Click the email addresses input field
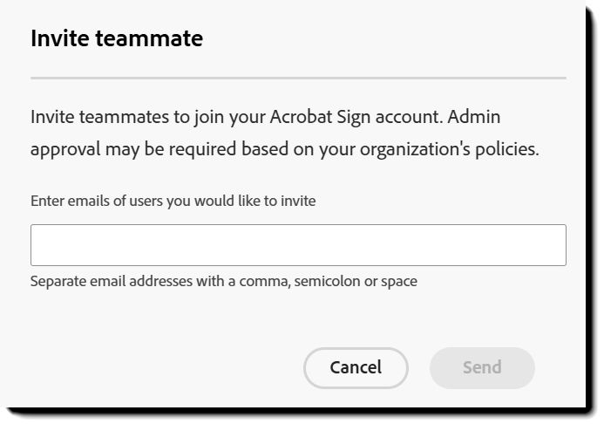Image resolution: width=604 pixels, height=424 pixels. pos(298,245)
